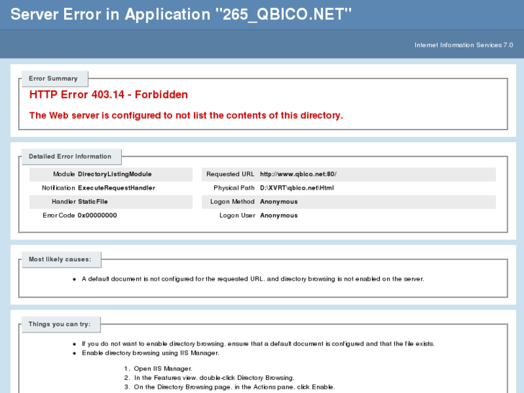
Task: Select the 'Most likely causes:' section label
Action: (x=60, y=260)
